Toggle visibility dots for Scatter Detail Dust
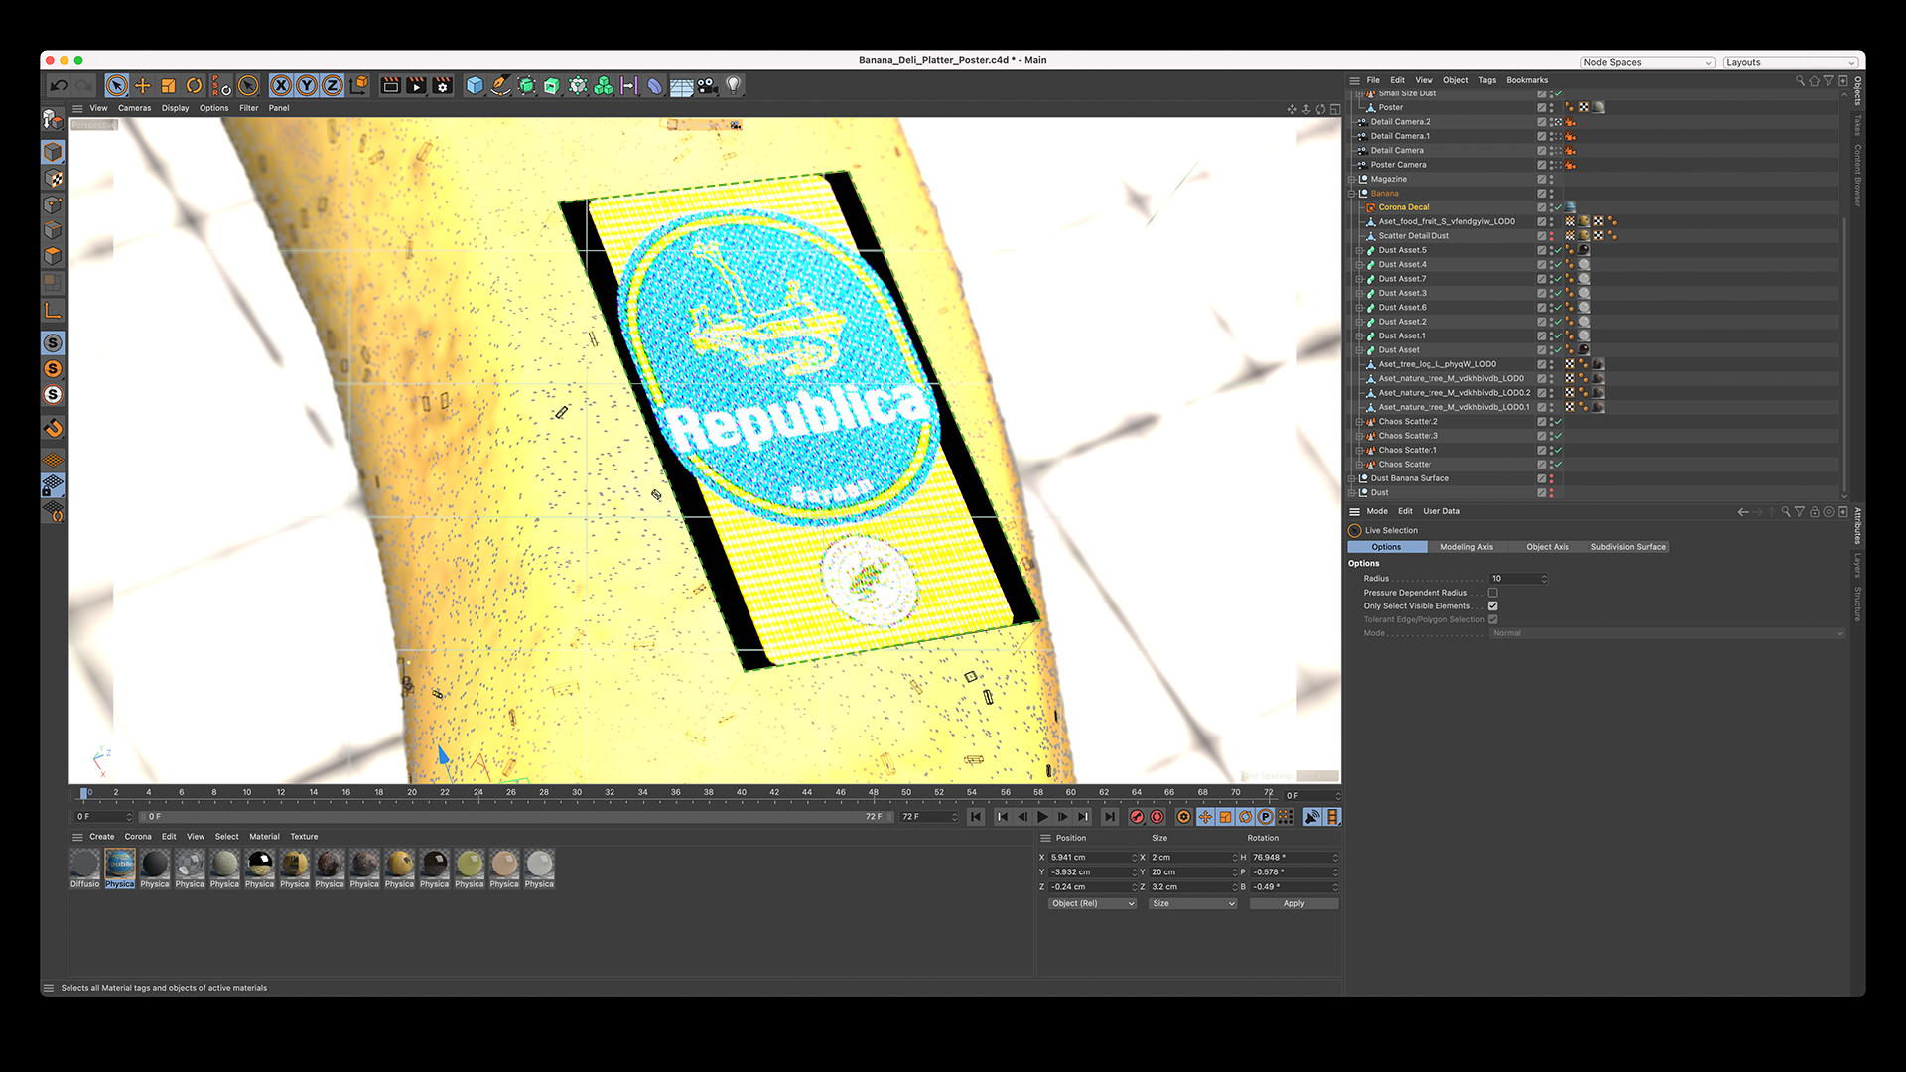The width and height of the screenshot is (1906, 1072). point(1552,236)
